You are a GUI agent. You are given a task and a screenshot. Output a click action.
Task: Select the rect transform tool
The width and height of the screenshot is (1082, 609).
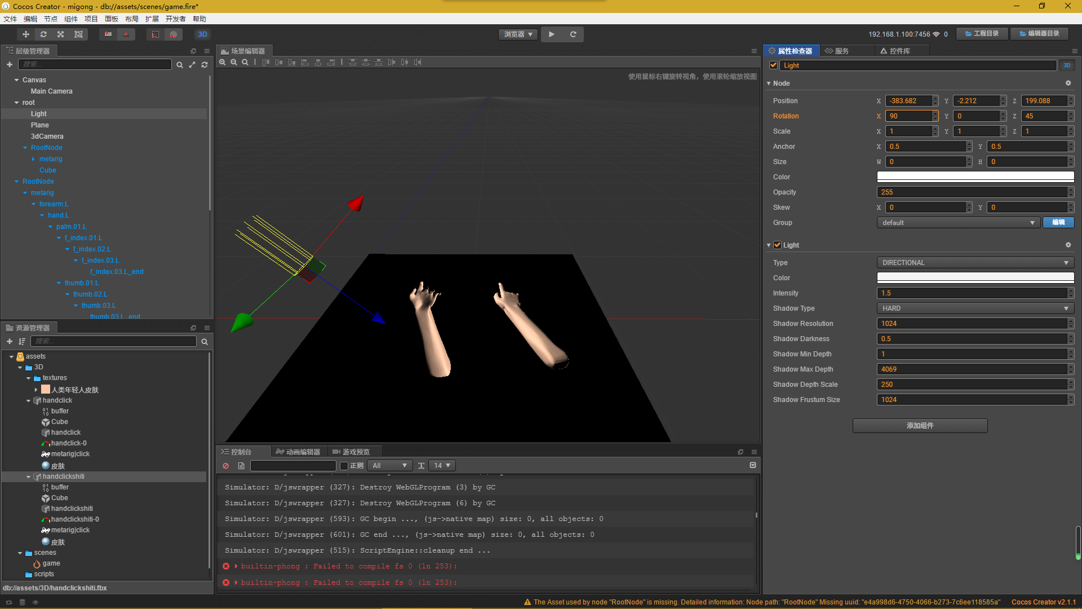(78, 34)
